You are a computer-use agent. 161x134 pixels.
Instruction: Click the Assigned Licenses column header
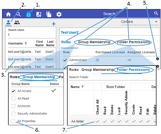pyautogui.click(x=141, y=52)
